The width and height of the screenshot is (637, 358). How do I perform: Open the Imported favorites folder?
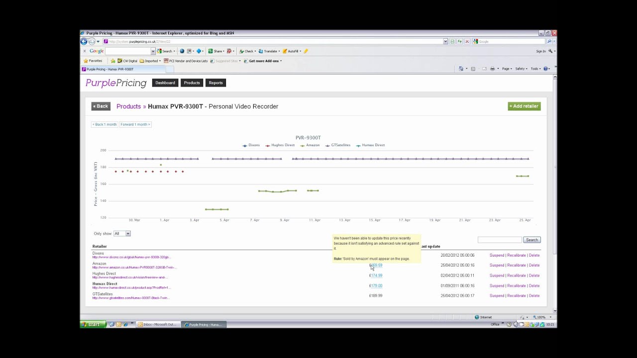click(150, 61)
